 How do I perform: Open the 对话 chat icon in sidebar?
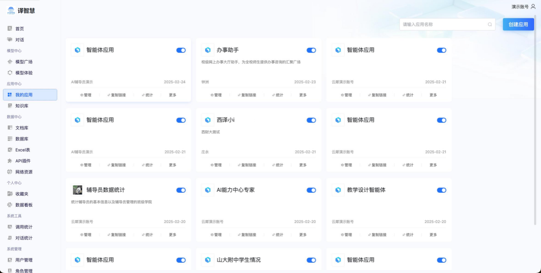(x=10, y=40)
